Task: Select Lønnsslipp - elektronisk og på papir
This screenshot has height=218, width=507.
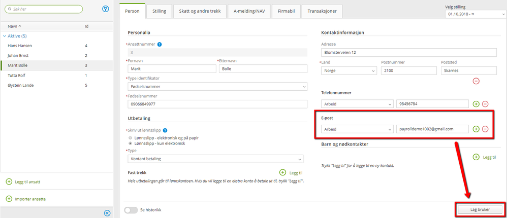Action: coord(131,137)
